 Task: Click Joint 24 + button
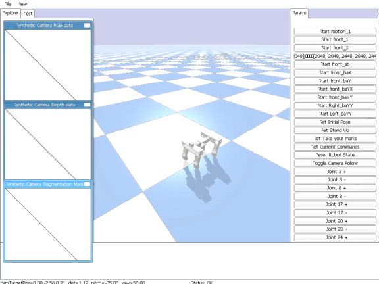(335, 237)
